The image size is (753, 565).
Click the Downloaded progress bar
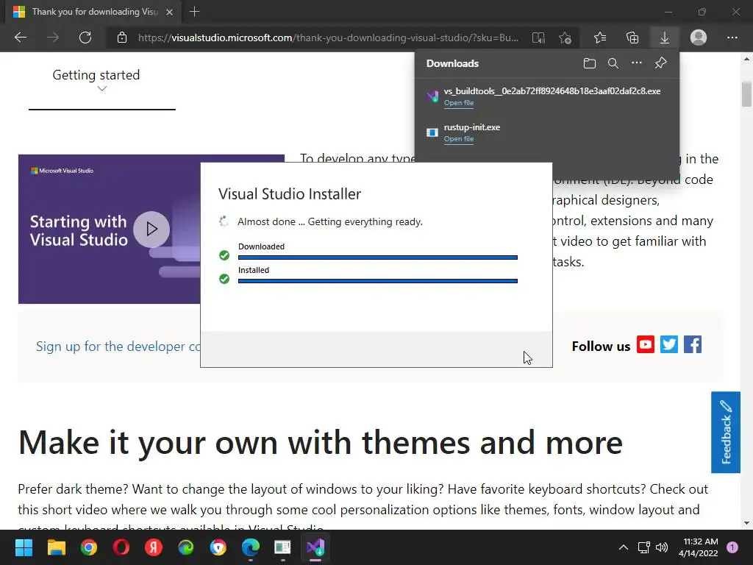[377, 257]
